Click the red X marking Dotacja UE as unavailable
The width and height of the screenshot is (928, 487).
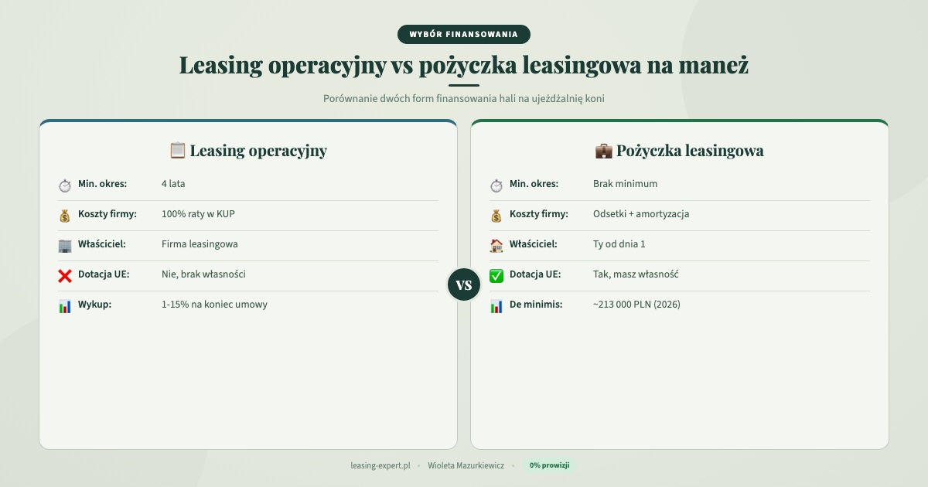(x=64, y=274)
